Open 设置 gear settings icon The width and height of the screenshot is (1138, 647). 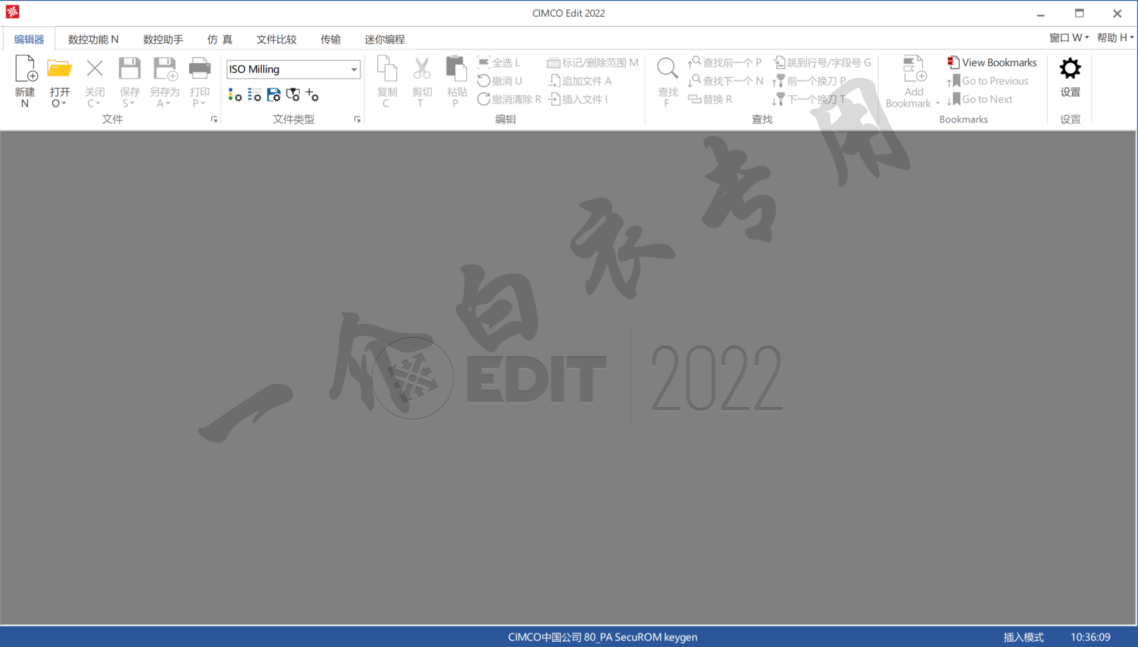pyautogui.click(x=1070, y=69)
